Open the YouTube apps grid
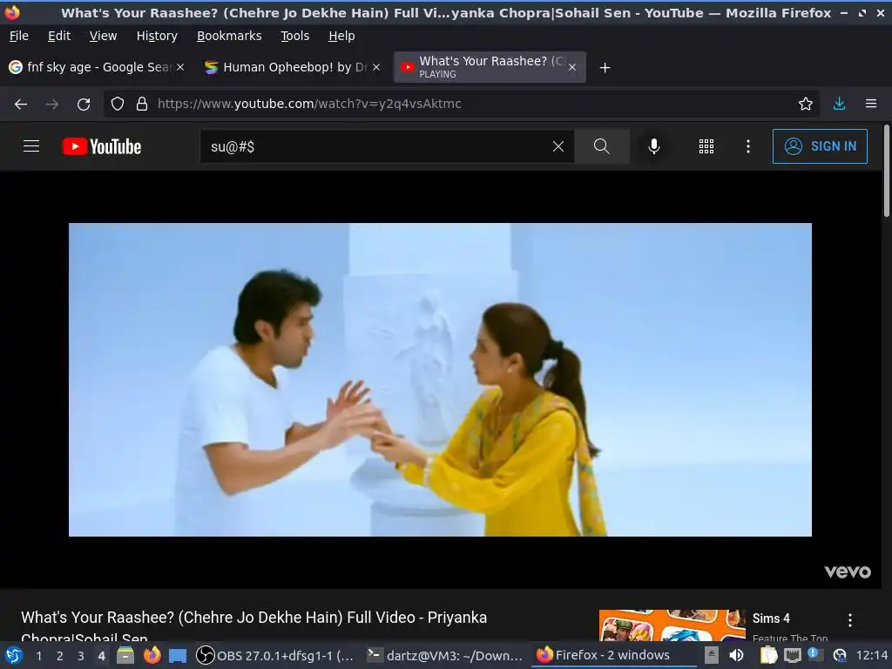The width and height of the screenshot is (892, 669). (706, 146)
